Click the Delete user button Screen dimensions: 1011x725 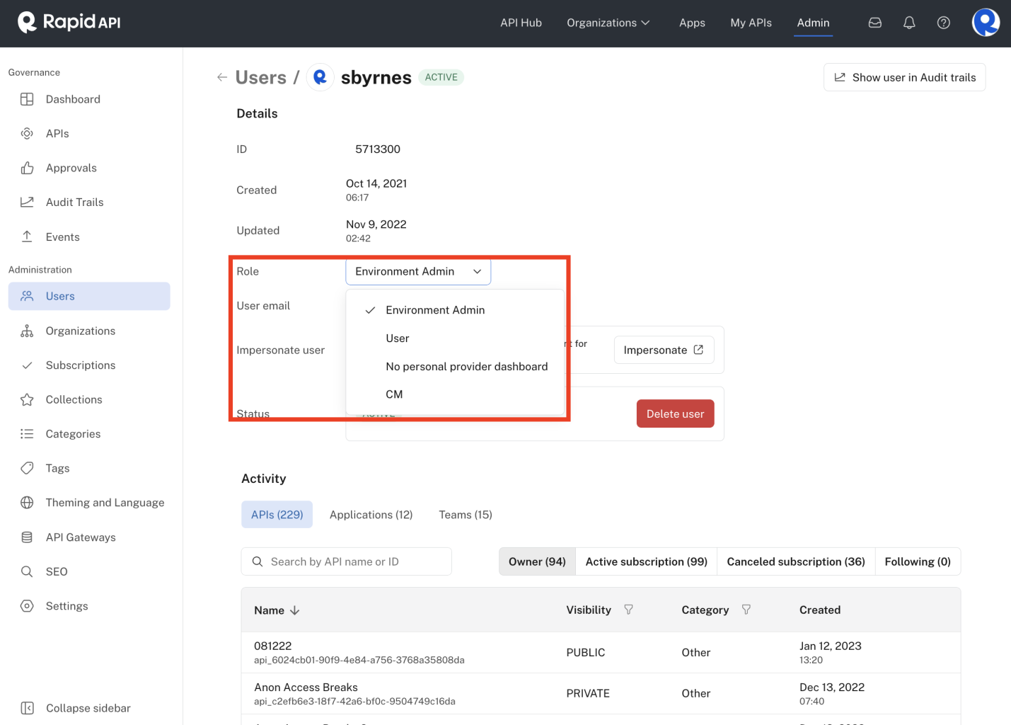[675, 414]
